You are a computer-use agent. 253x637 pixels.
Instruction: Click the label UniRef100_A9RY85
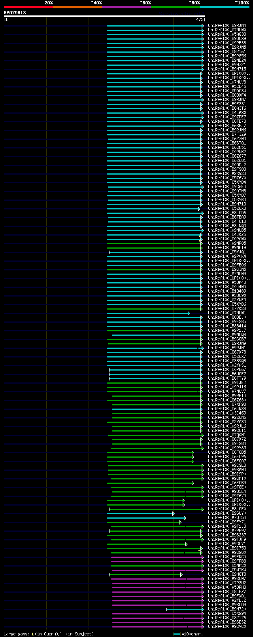(x=227, y=448)
